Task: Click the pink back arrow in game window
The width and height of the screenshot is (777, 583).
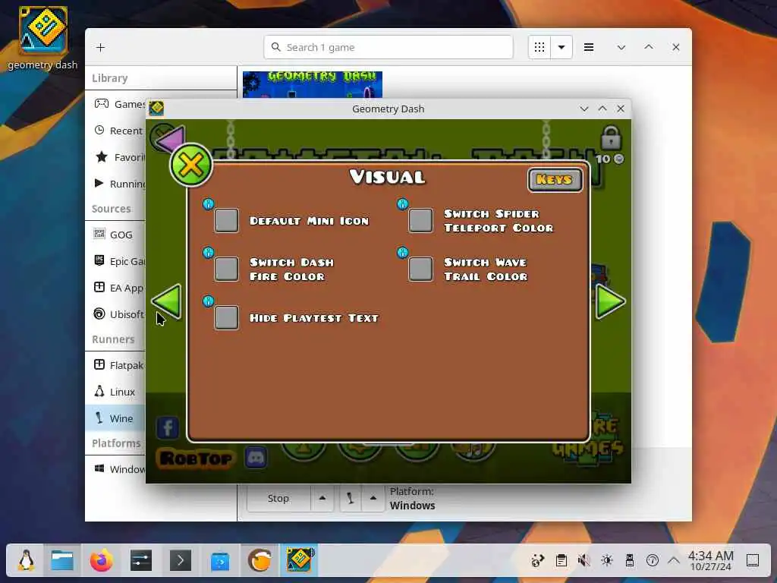Action: [170, 139]
